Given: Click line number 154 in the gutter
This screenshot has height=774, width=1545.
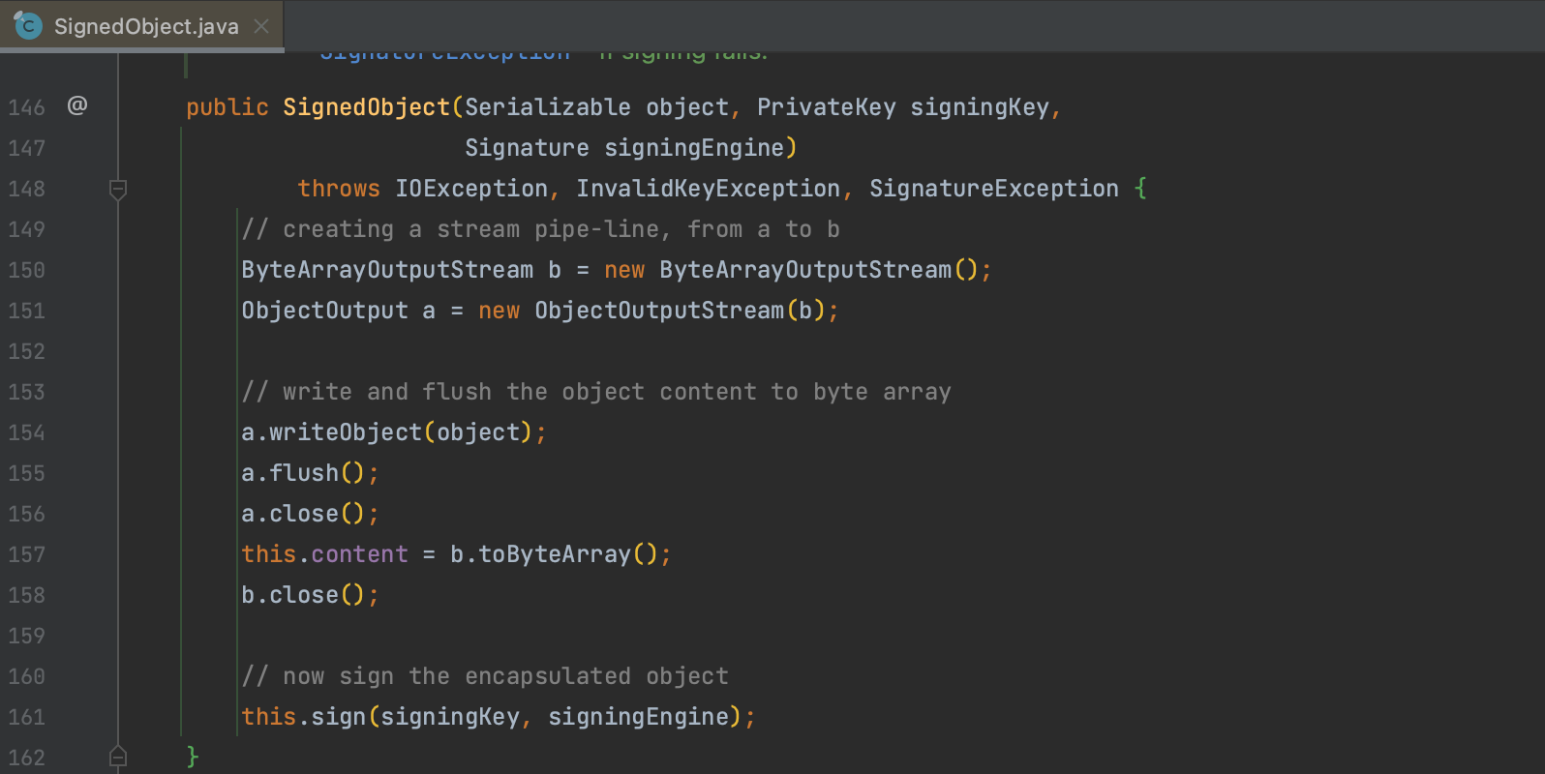Looking at the screenshot, I should click(x=27, y=432).
